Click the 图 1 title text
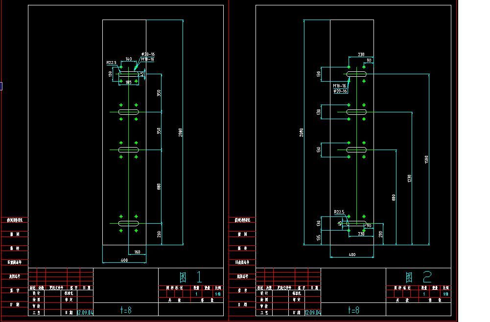Screen dimensions: 490x322 coord(190,277)
